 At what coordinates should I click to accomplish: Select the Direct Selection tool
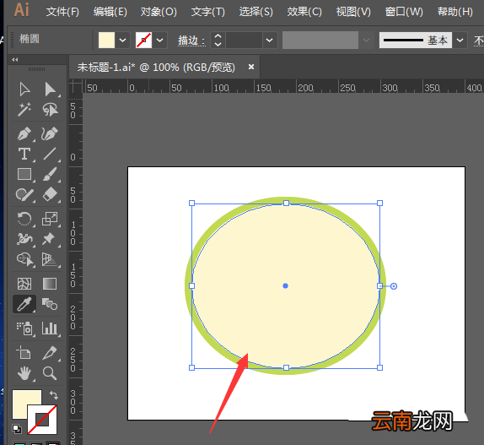pos(50,90)
